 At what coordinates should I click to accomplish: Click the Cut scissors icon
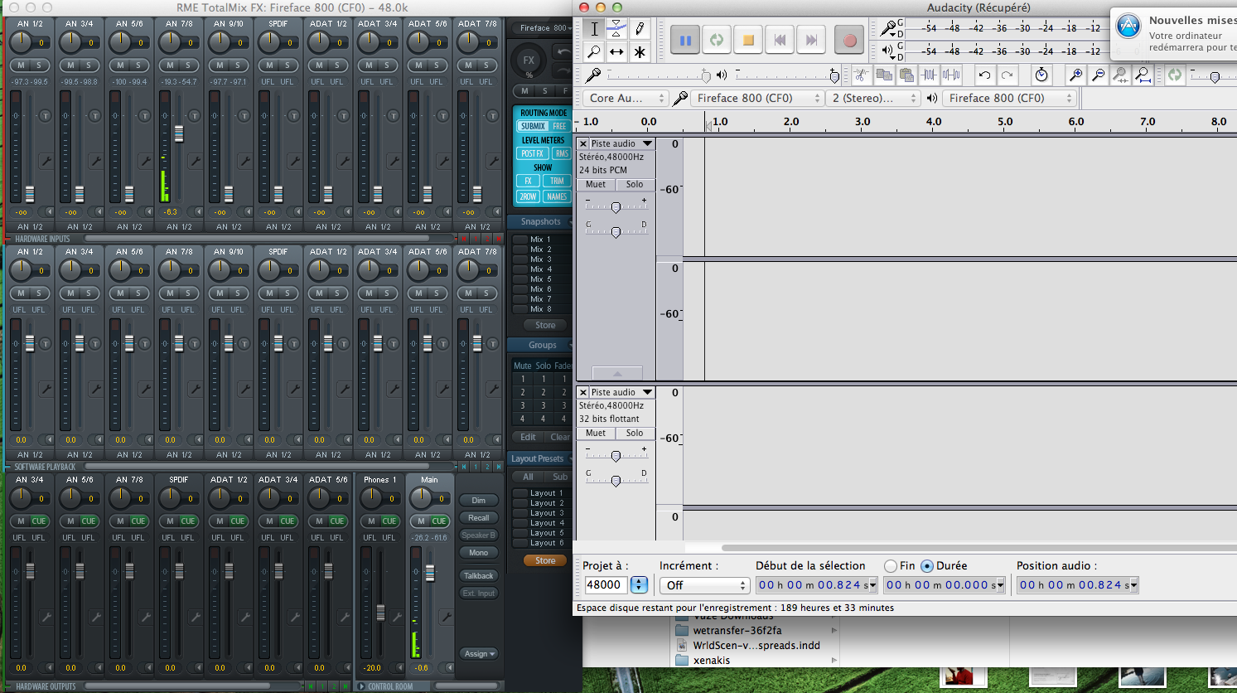tap(862, 75)
